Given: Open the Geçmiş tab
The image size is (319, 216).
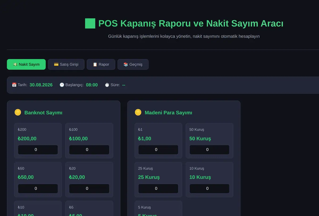Looking at the screenshot, I should pos(133,64).
